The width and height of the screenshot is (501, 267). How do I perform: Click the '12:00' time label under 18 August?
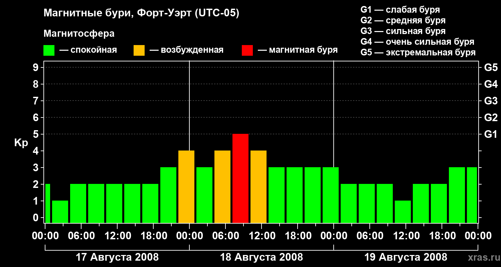pos(262,236)
